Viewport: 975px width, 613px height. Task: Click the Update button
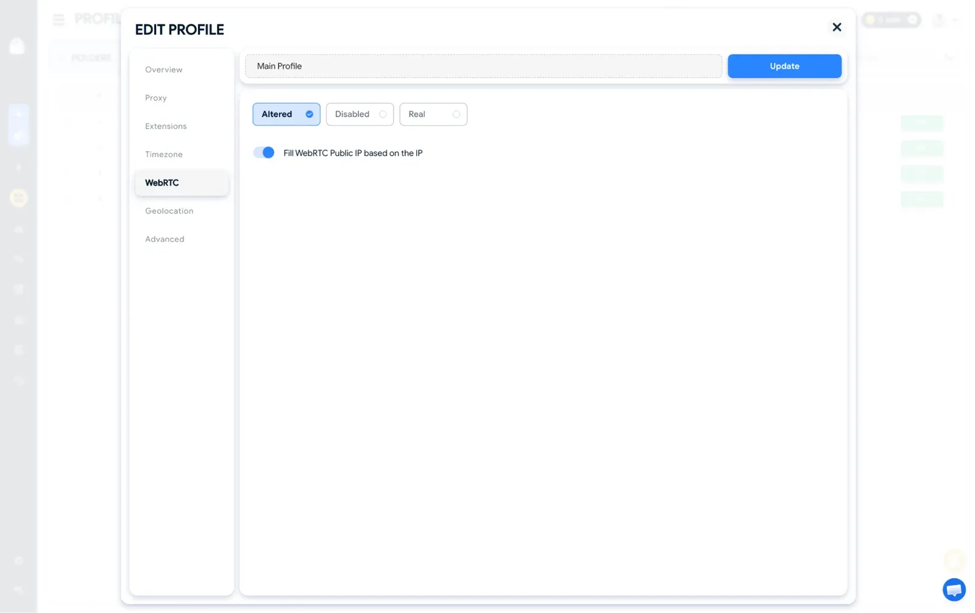784,66
